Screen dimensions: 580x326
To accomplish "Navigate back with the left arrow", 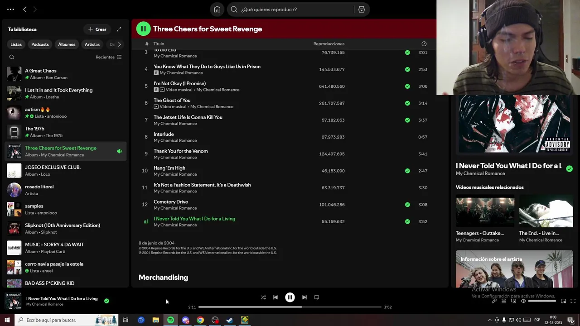I will (25, 10).
